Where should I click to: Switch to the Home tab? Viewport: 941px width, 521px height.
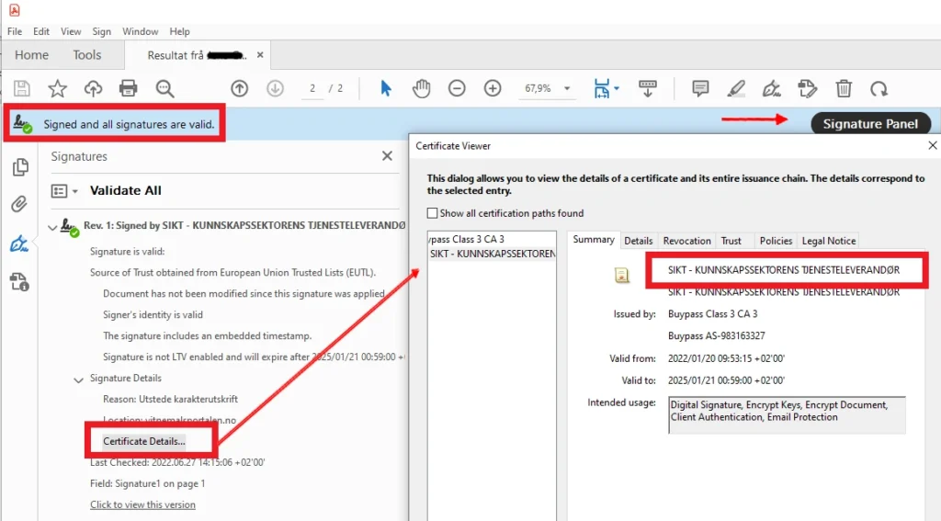click(32, 55)
